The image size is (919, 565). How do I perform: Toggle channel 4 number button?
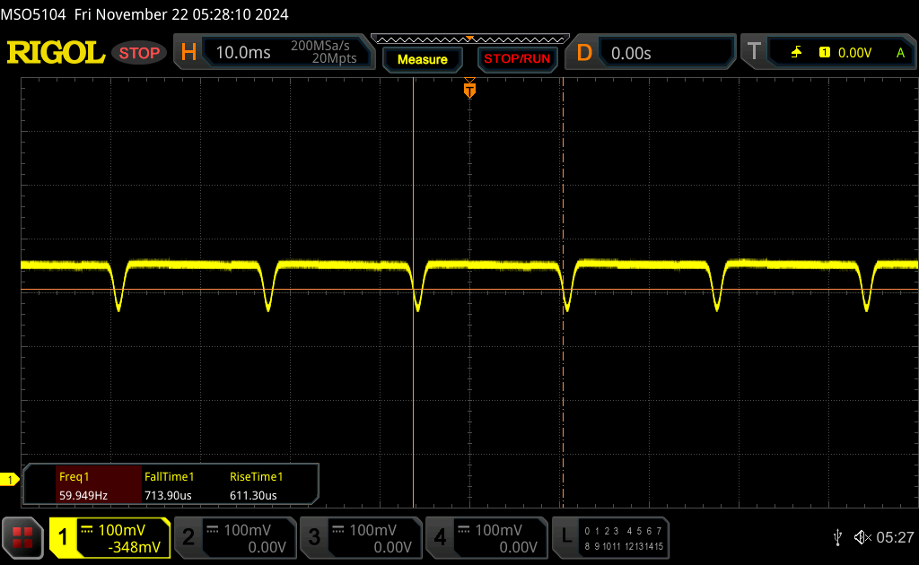click(440, 537)
